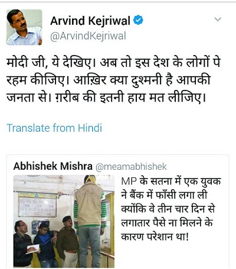The width and height of the screenshot is (236, 269).
Task: Click quoted text starting MP के सतना
Action: click(171, 181)
